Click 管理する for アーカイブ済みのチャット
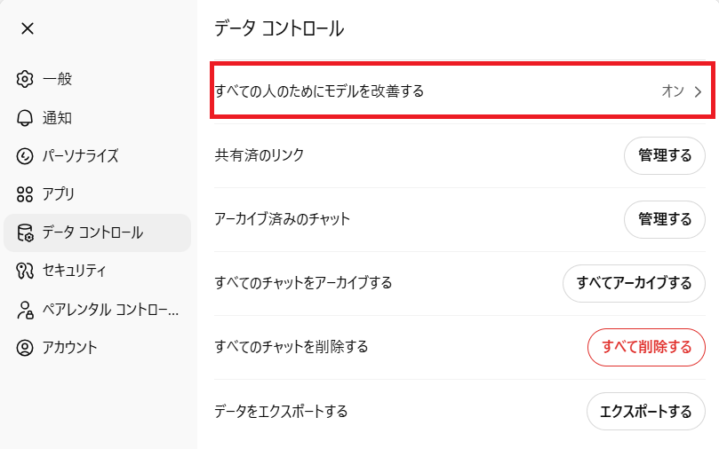 pos(665,219)
